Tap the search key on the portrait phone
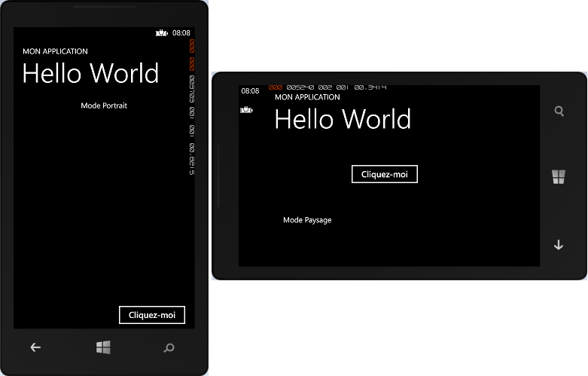The image size is (588, 376). click(169, 347)
